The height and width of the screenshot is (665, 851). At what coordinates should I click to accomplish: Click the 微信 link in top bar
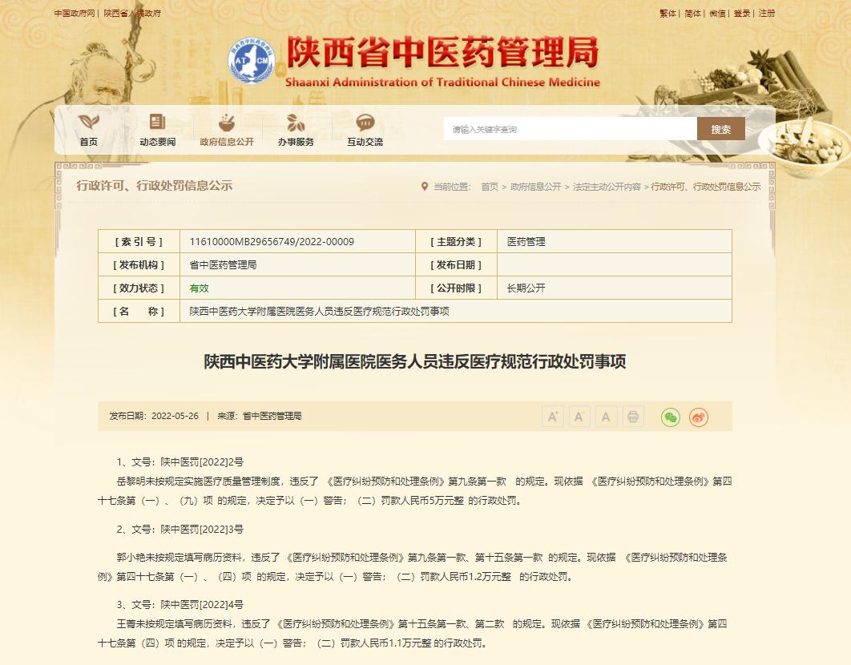coord(717,13)
